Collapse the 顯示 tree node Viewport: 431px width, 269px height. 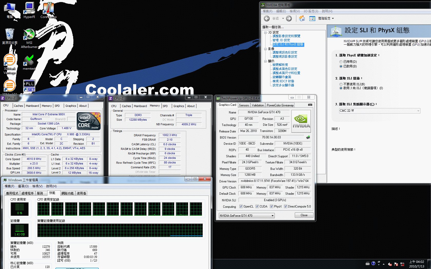266,61
